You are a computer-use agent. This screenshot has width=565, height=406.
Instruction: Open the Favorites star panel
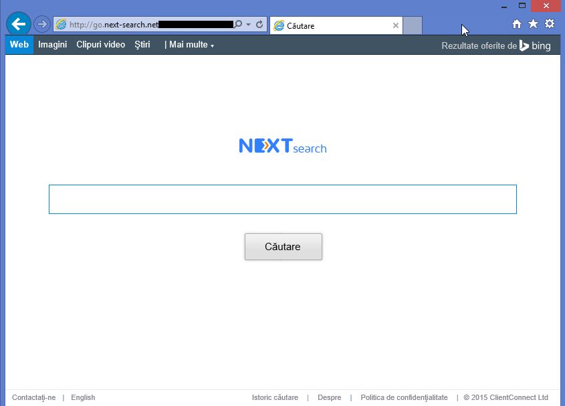click(532, 23)
